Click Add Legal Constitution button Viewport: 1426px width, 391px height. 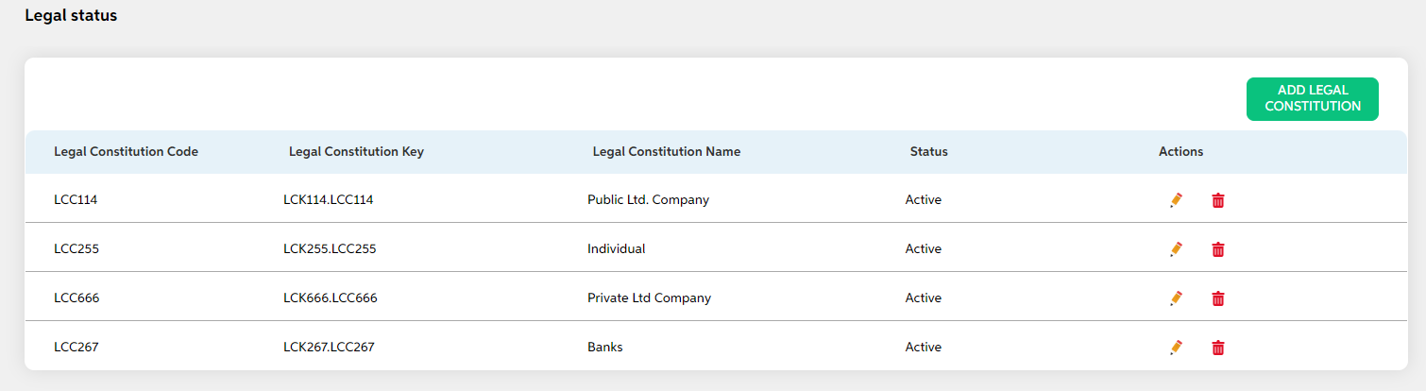[x=1313, y=99]
